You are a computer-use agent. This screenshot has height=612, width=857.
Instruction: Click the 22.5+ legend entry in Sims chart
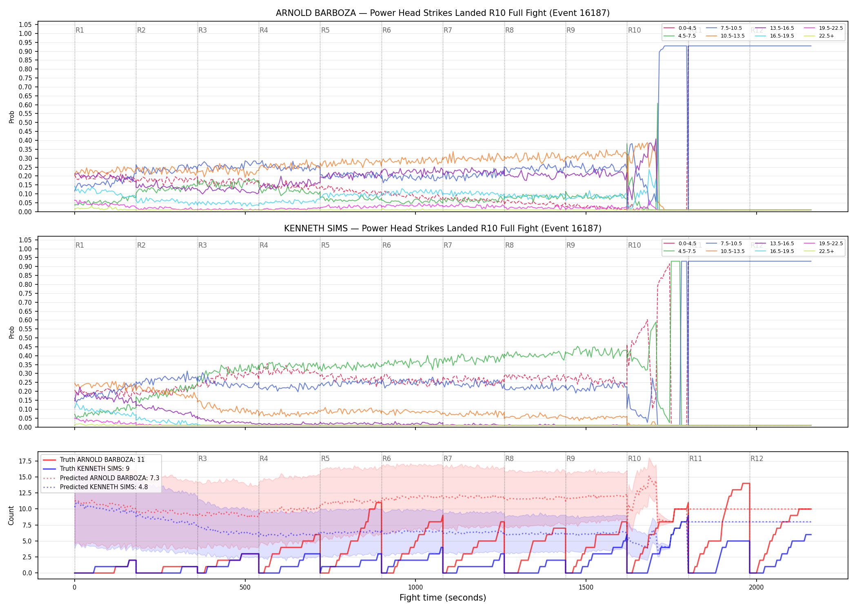pyautogui.click(x=819, y=251)
